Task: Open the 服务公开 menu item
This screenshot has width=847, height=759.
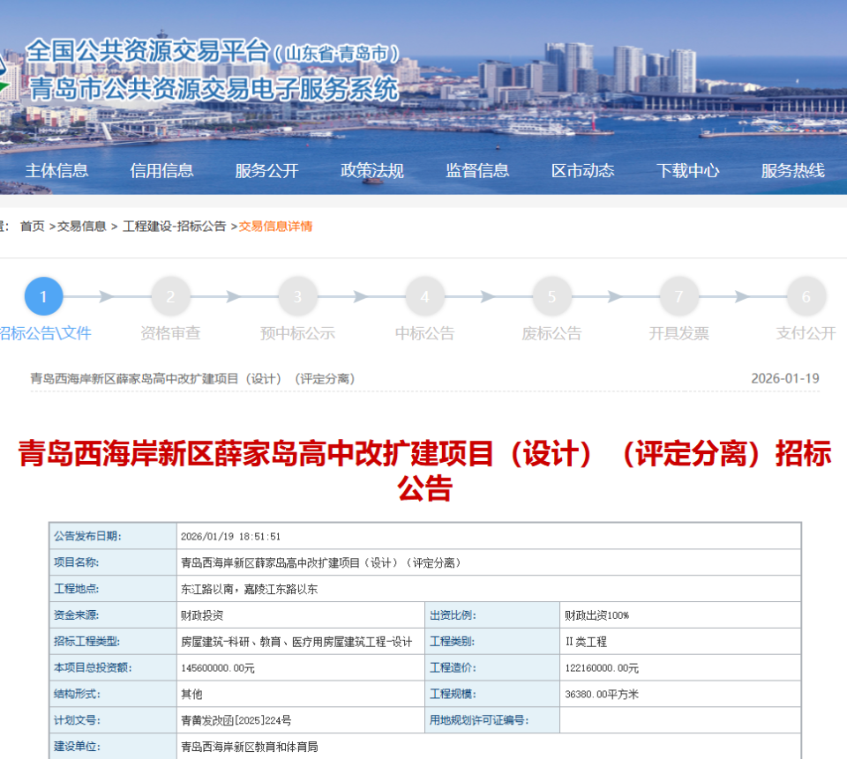Action: [x=266, y=171]
